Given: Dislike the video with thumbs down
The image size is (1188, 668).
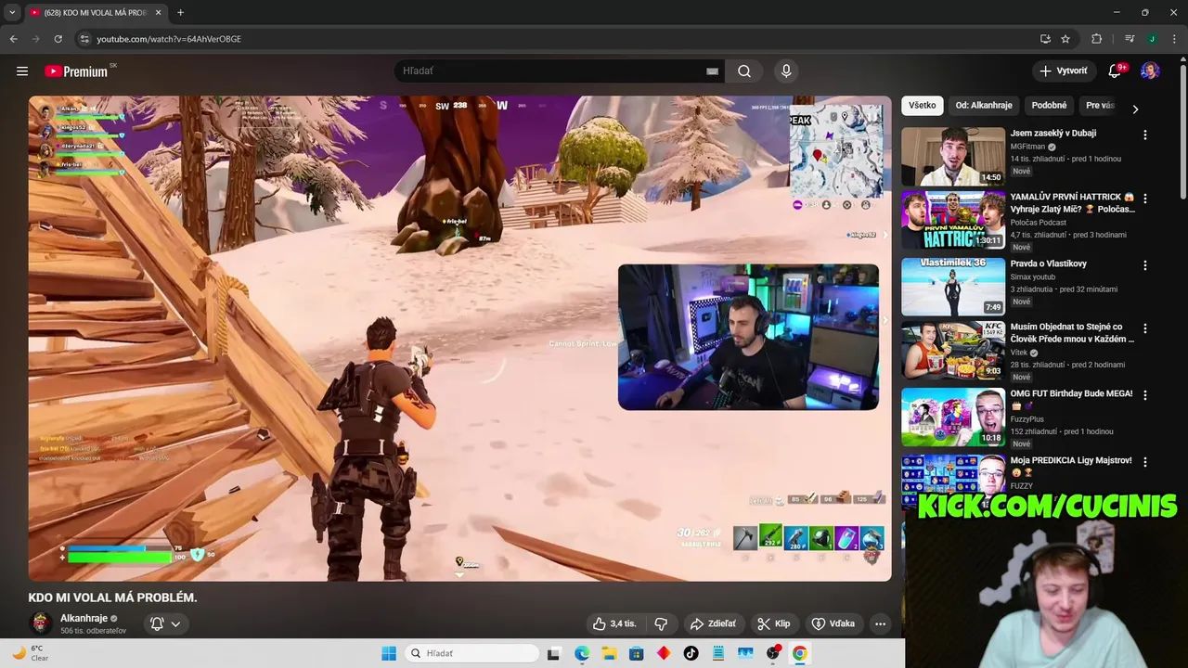Looking at the screenshot, I should click(662, 623).
